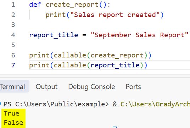Click line number 1 in the gutter
This screenshot has height=128, width=190.
coord(13,5)
